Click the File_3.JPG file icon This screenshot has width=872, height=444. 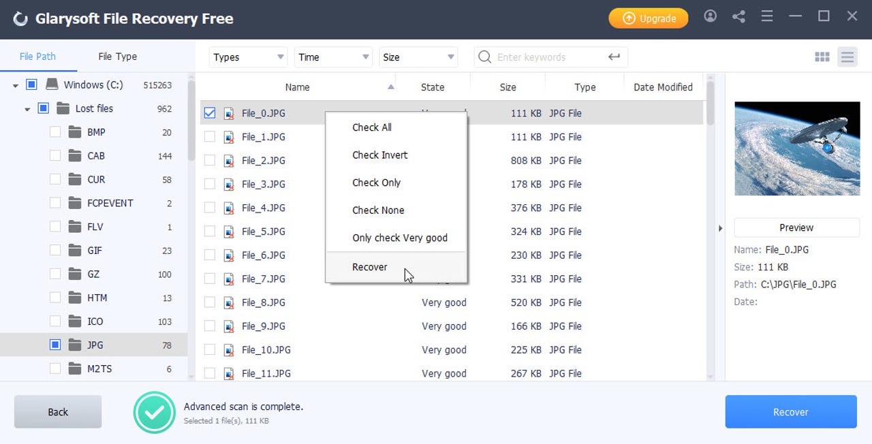(x=230, y=185)
